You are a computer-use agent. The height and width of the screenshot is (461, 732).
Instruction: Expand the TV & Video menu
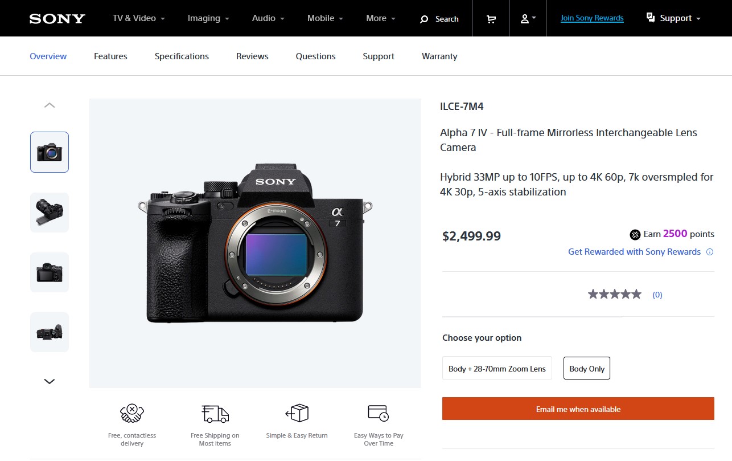[x=139, y=18]
